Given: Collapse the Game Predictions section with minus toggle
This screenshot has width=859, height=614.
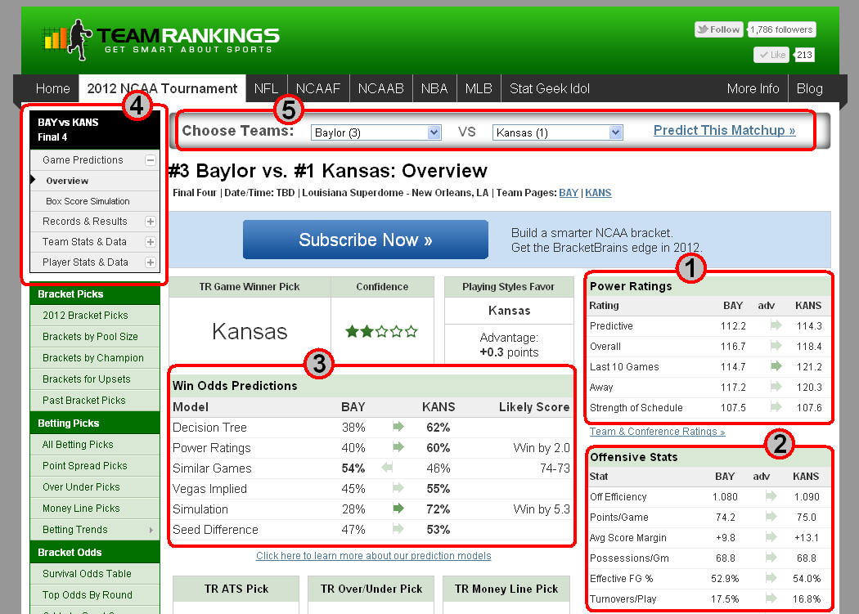Looking at the screenshot, I should point(151,159).
